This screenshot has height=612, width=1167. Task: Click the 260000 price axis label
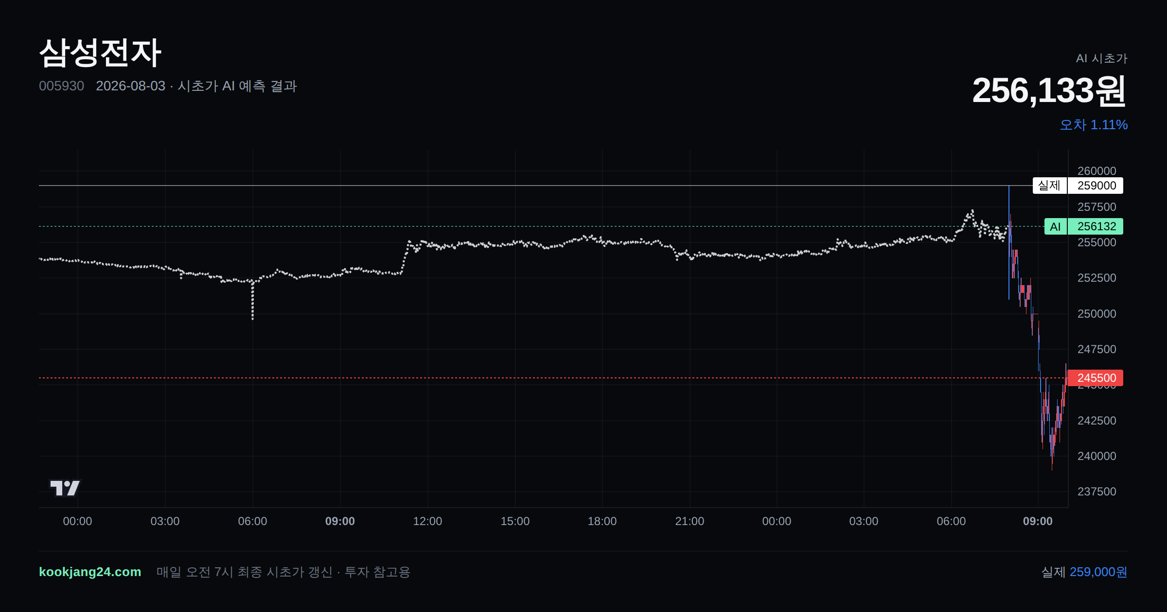(1097, 171)
